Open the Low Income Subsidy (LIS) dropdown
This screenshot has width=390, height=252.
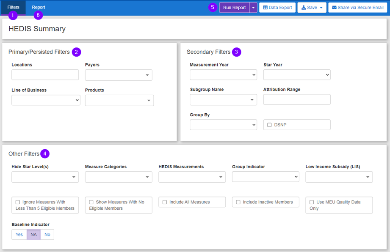click(339, 177)
